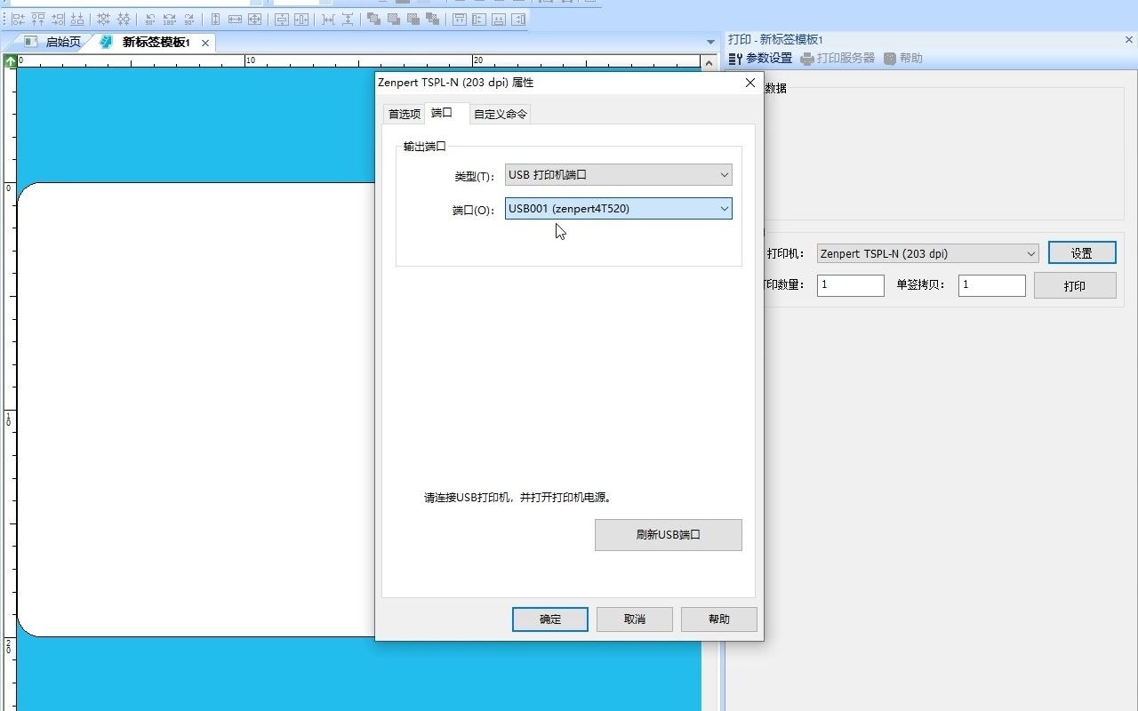This screenshot has width=1138, height=711.
Task: Click the canvas scrollbar up arrow
Action: click(x=709, y=62)
